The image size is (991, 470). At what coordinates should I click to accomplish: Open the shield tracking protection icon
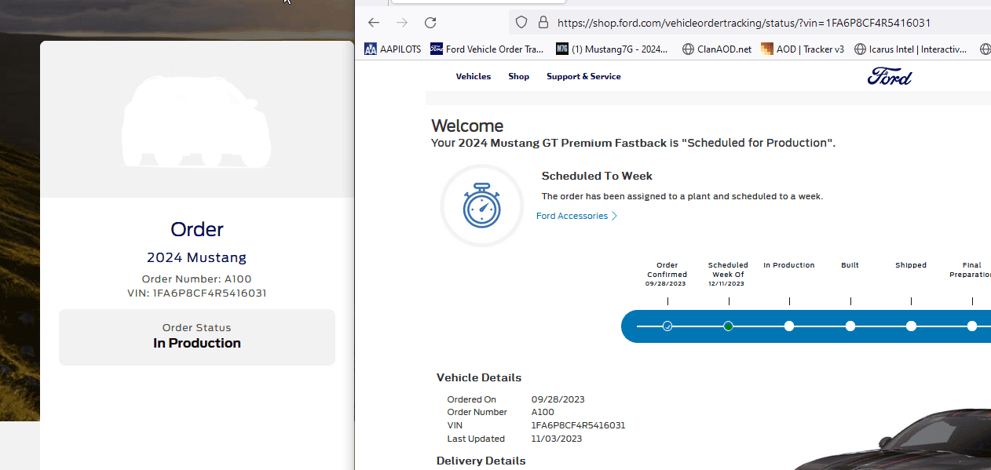(x=522, y=23)
